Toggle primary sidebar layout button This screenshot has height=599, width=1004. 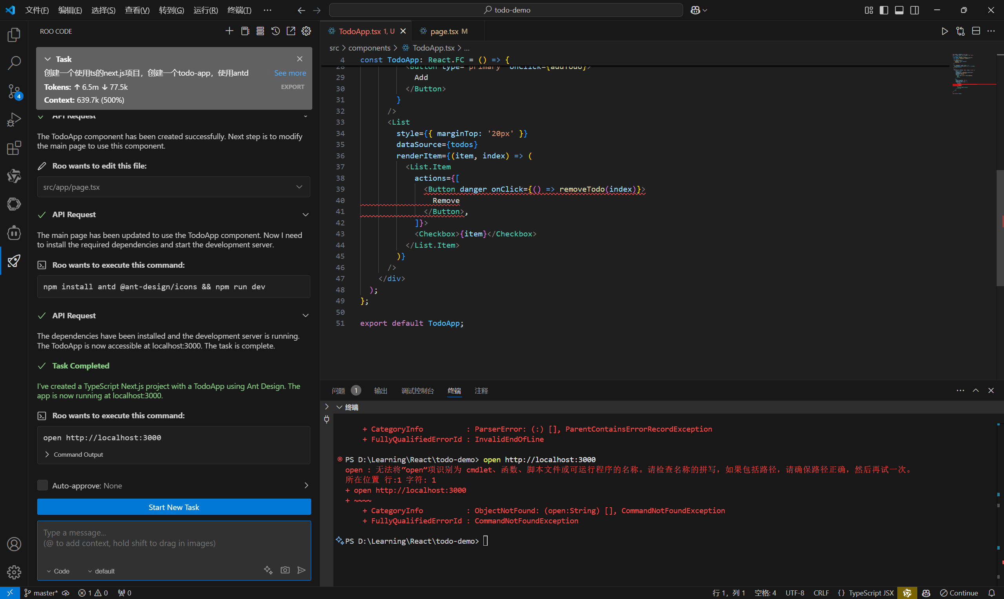pyautogui.click(x=884, y=10)
